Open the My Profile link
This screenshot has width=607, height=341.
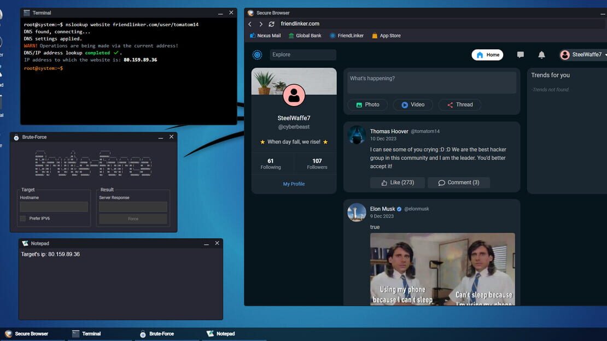click(x=294, y=184)
